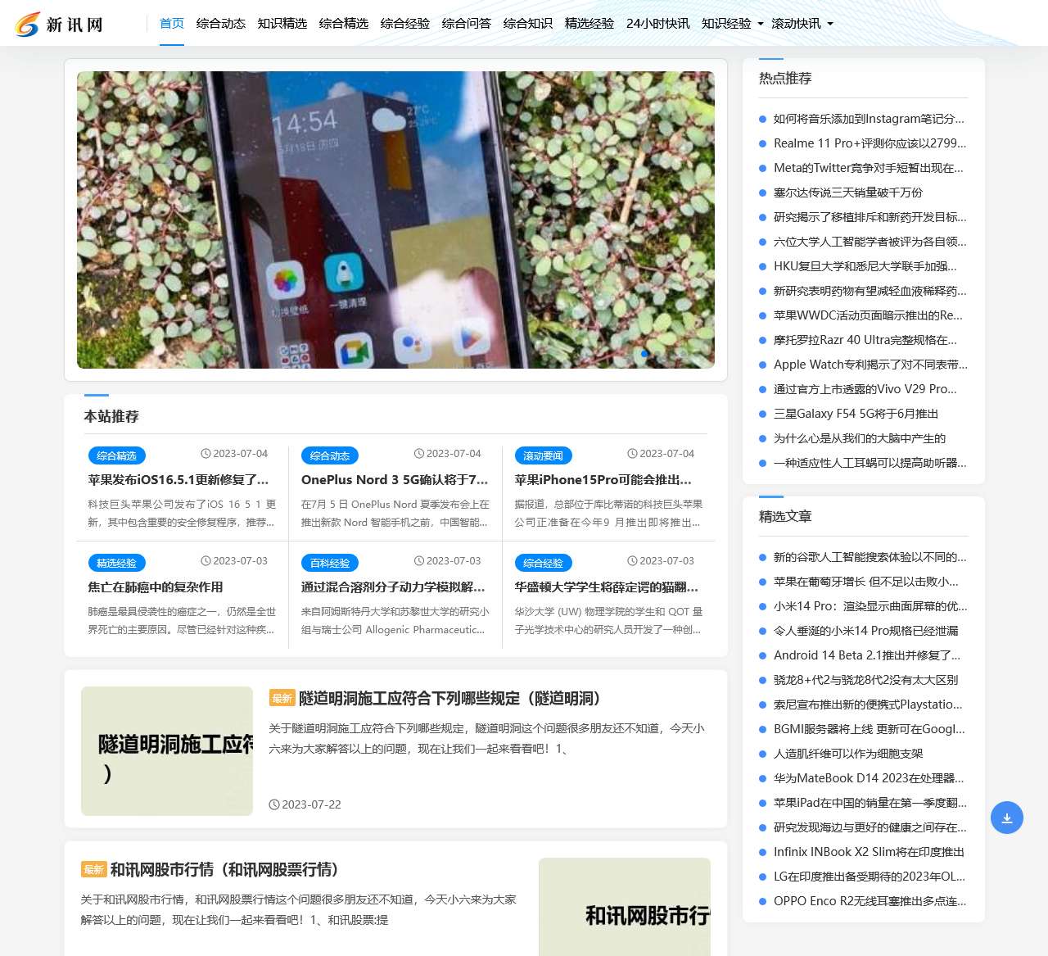This screenshot has height=956, width=1048.
Task: Select the active blue carousel dot
Action: [x=644, y=354]
